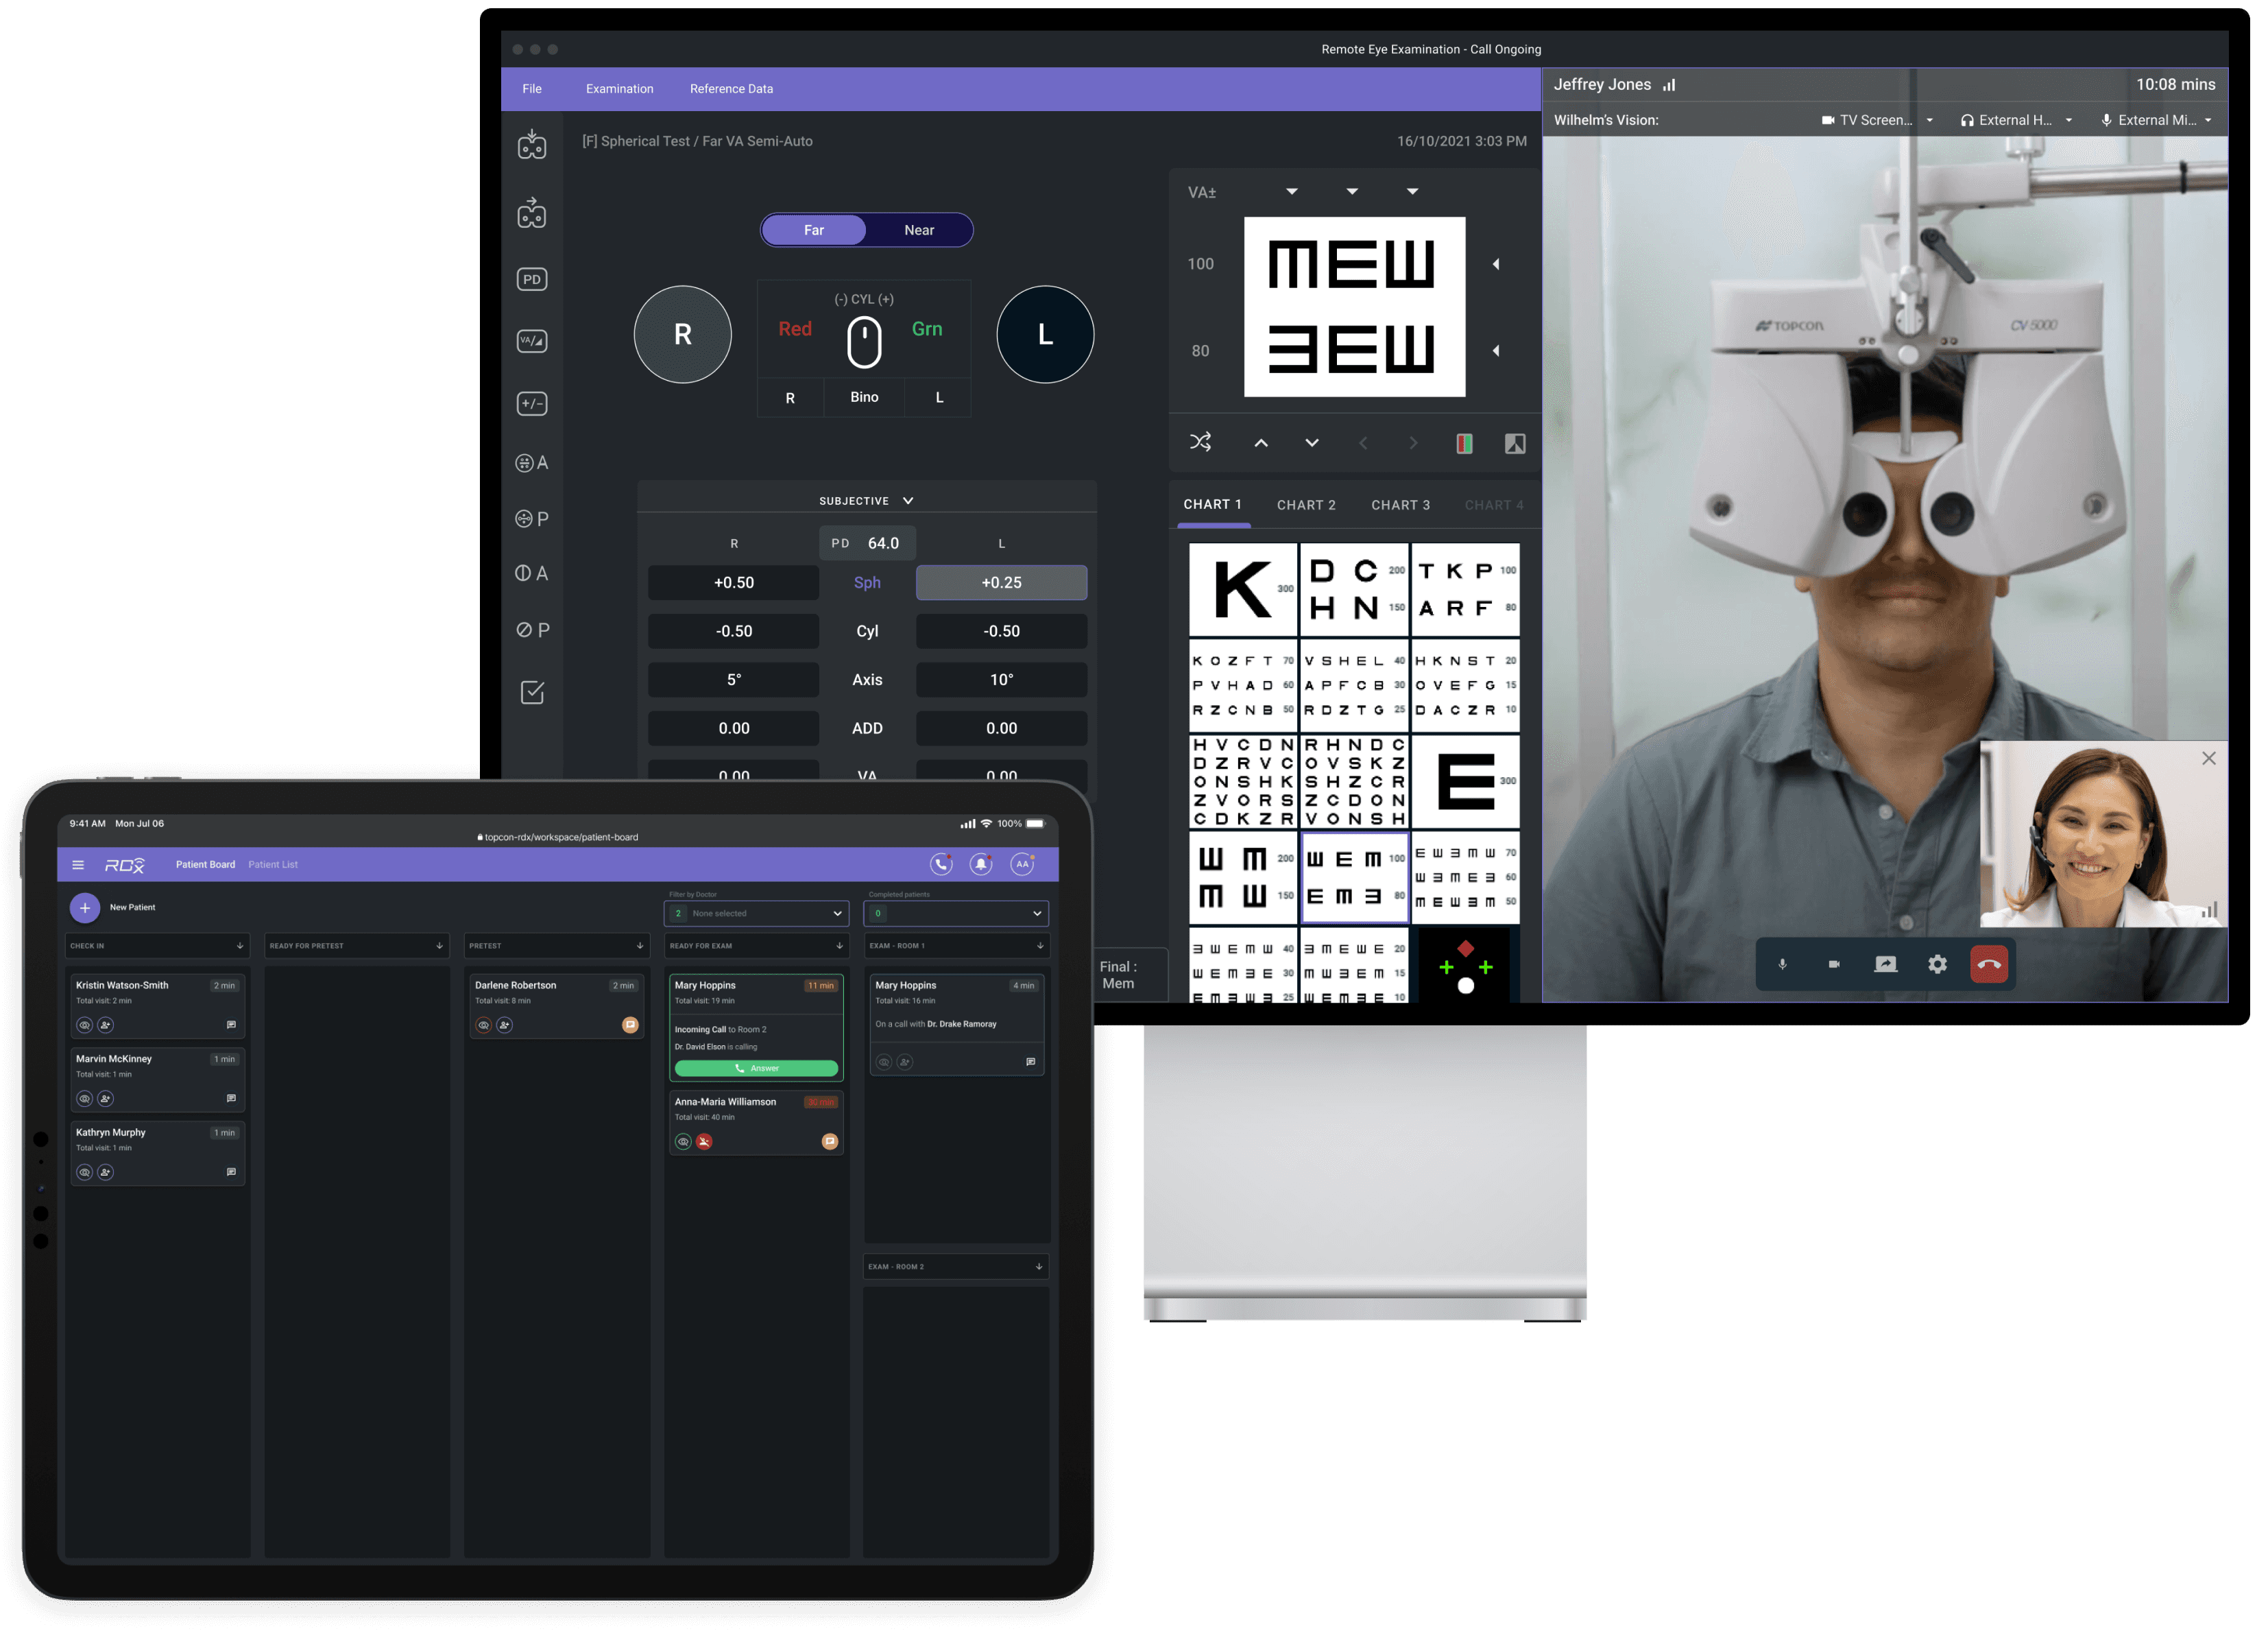Open the Examination menu
The image size is (2268, 1642).
pyautogui.click(x=619, y=89)
